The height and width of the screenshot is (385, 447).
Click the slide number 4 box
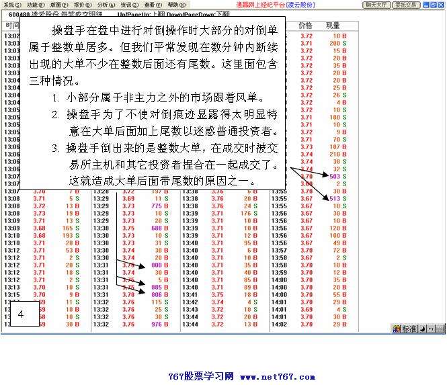coord(21,314)
